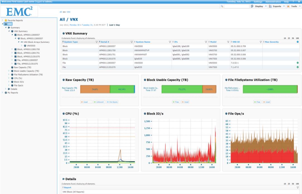Screen dimensions: 302x194
Task: Click the VNX Summary report icon in the tree
Action: pos(12,31)
